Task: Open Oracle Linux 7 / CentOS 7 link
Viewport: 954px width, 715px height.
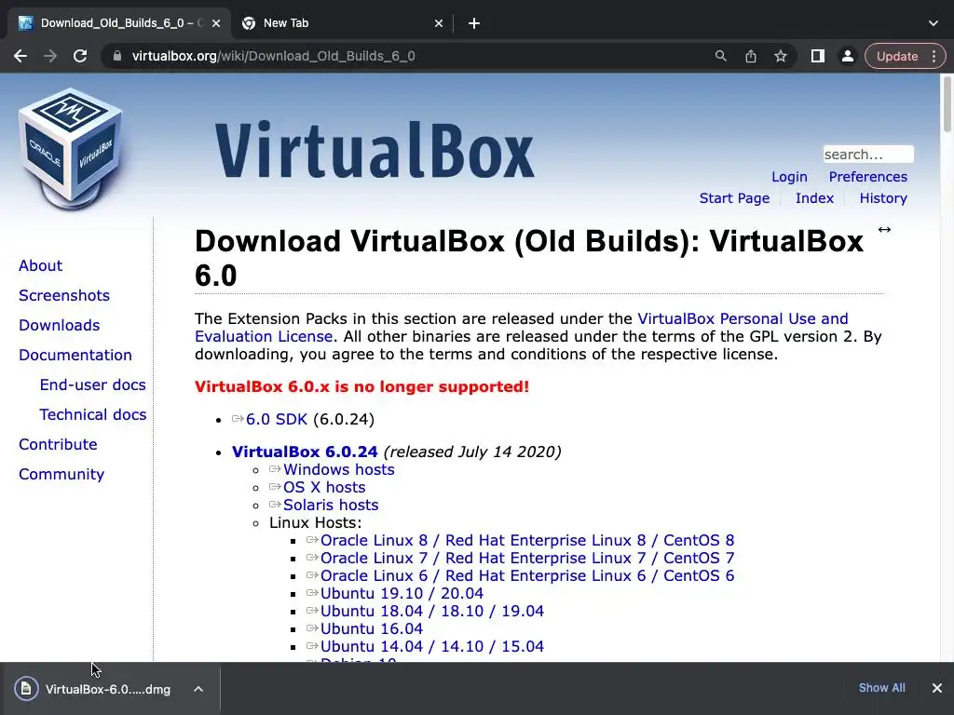Action: (527, 559)
